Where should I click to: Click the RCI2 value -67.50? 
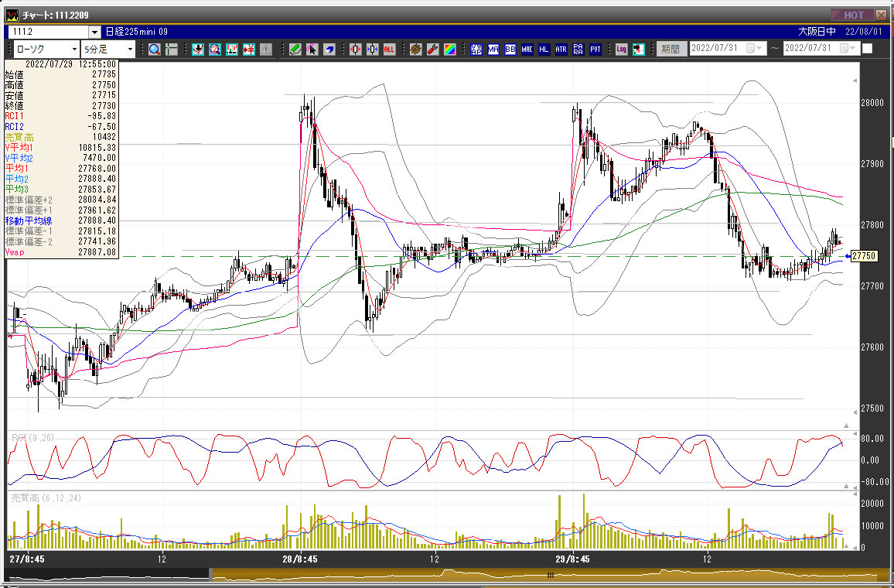tap(101, 127)
